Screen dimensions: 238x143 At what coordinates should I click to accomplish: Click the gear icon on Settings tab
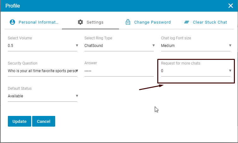coord(80,22)
